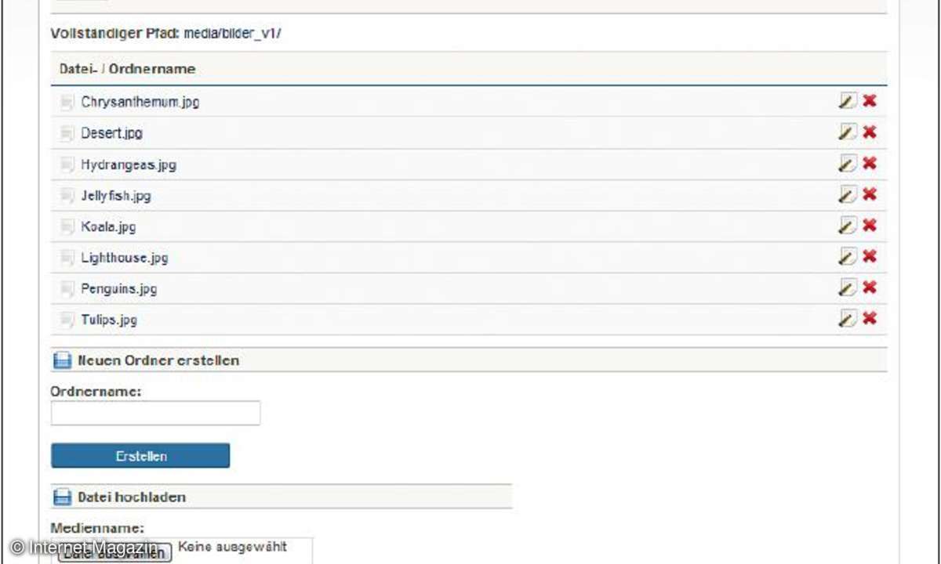This screenshot has height=564, width=941.
Task: Delete Lighthouse.jpg with red cross icon
Action: (870, 256)
